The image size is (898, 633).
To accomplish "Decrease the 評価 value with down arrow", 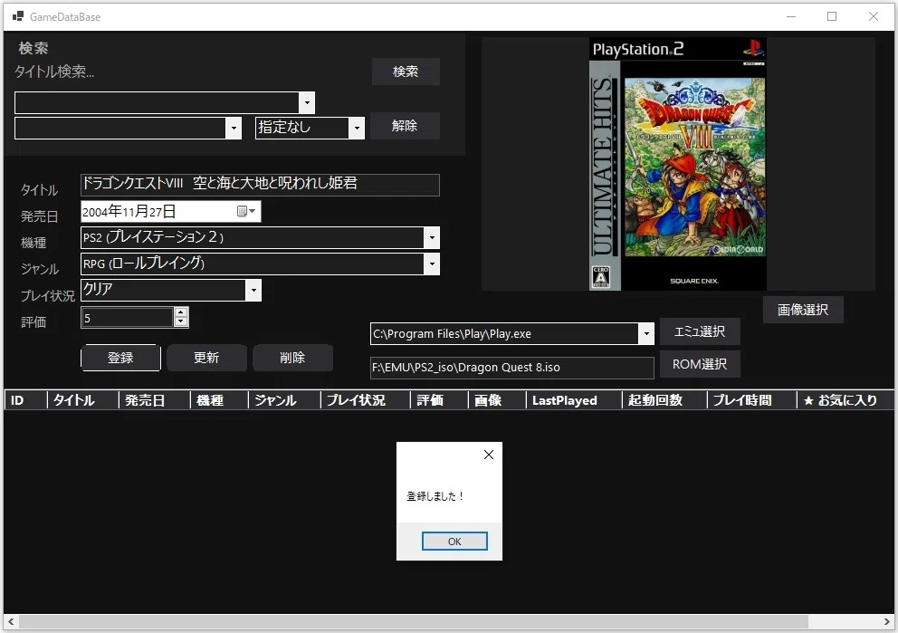I will point(181,322).
